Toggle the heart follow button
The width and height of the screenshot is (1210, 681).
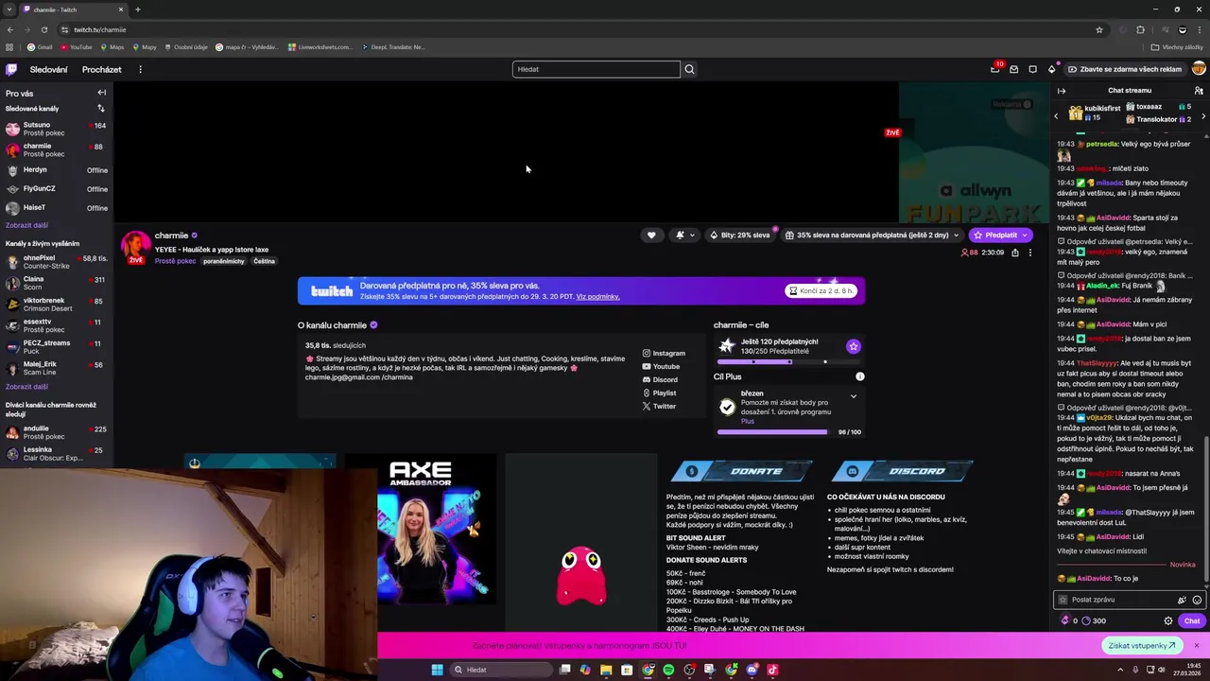pyautogui.click(x=651, y=236)
